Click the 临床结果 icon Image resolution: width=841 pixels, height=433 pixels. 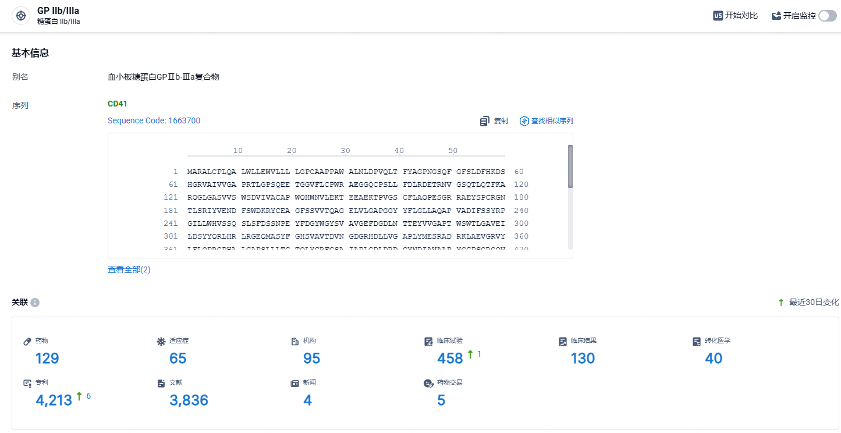(x=563, y=341)
